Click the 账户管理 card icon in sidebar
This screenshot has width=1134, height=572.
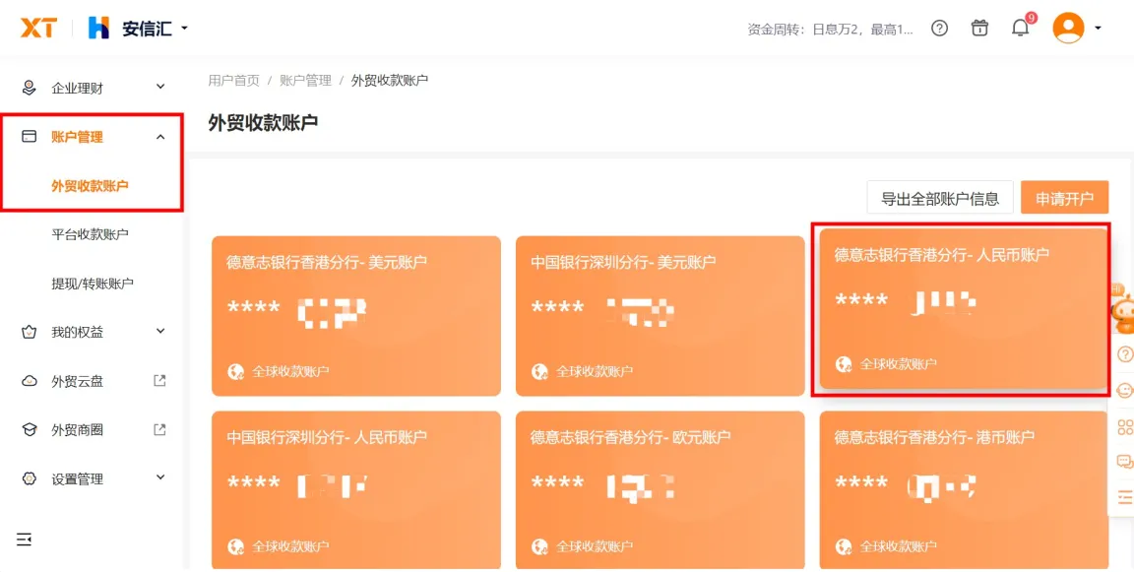pos(29,137)
